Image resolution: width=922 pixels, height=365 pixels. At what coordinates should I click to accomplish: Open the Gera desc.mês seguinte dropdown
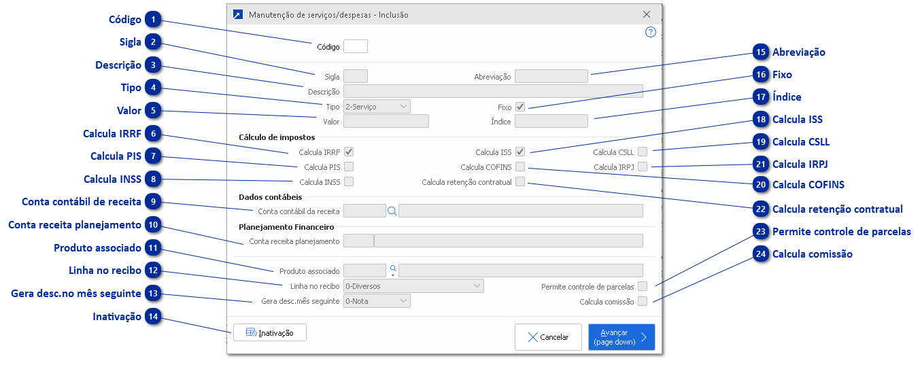click(377, 301)
